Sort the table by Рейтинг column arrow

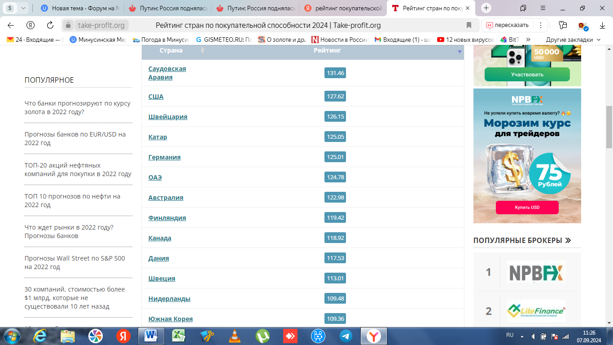pyautogui.click(x=460, y=52)
